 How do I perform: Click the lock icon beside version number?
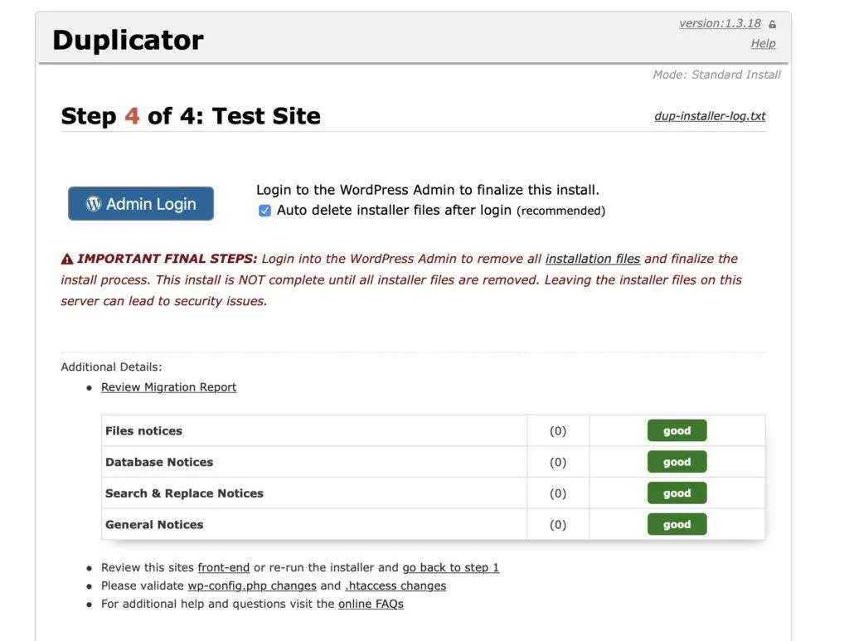tap(773, 25)
